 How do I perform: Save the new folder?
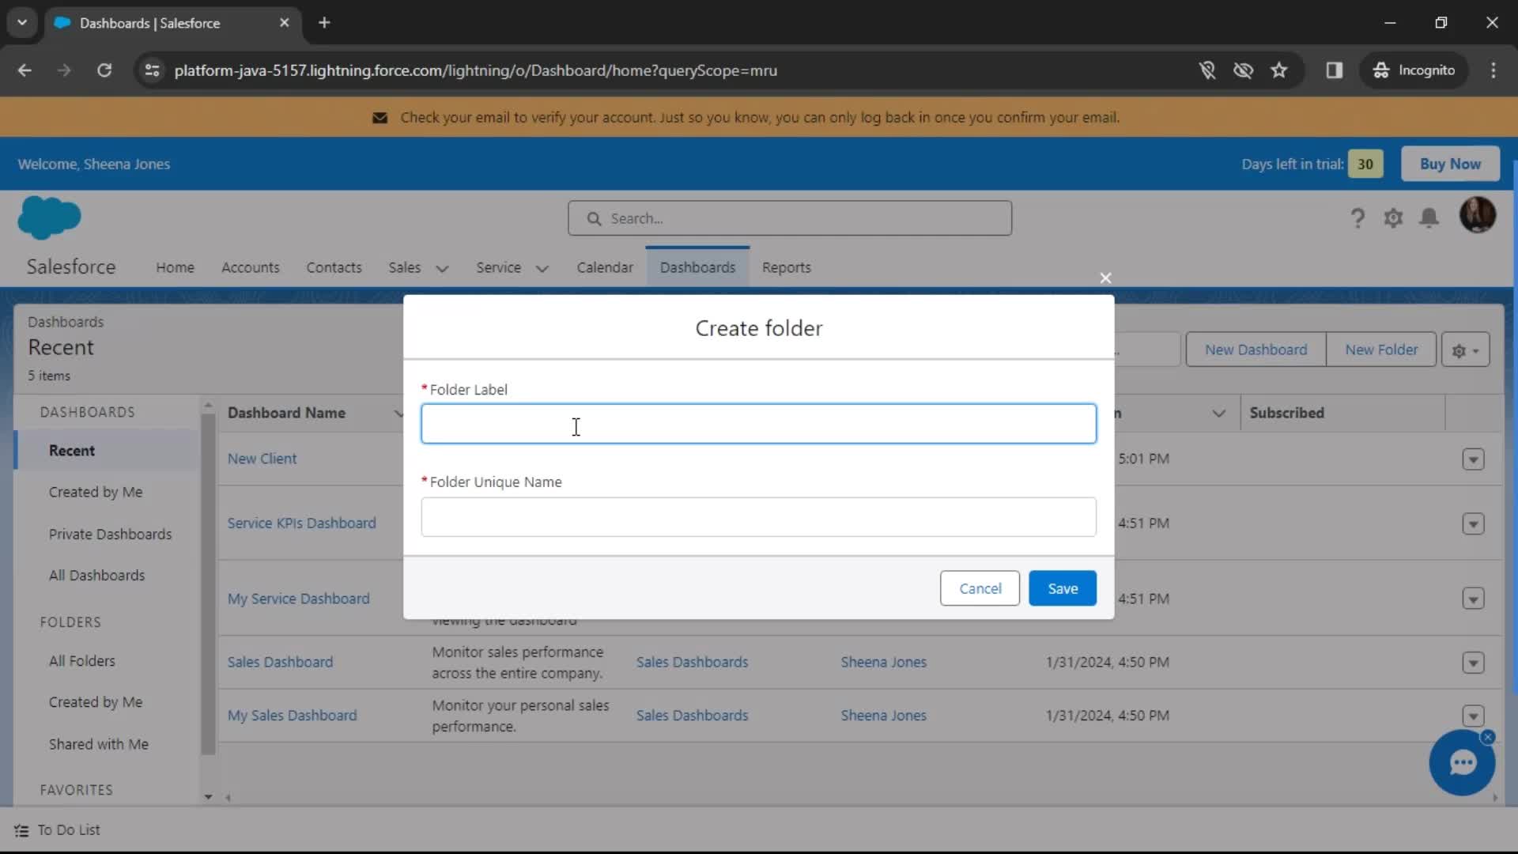point(1063,588)
